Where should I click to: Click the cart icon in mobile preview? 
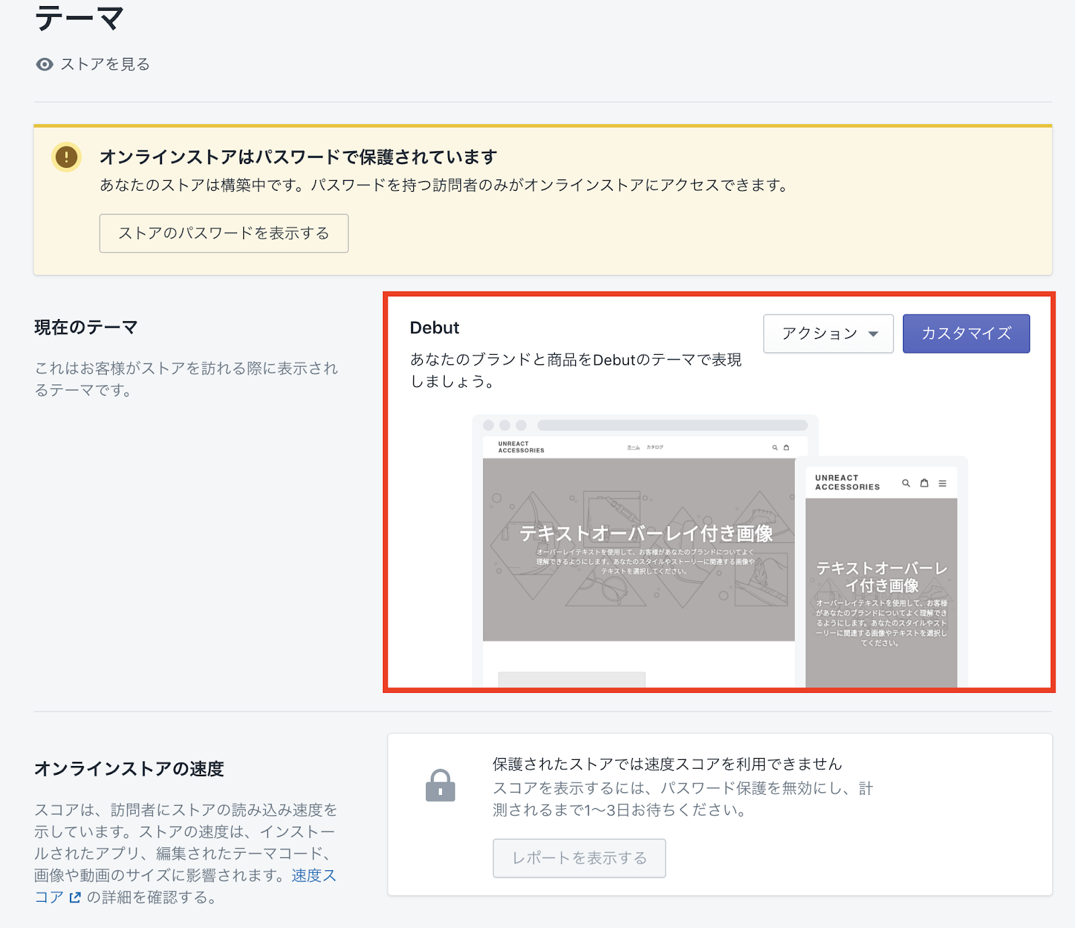click(x=924, y=483)
